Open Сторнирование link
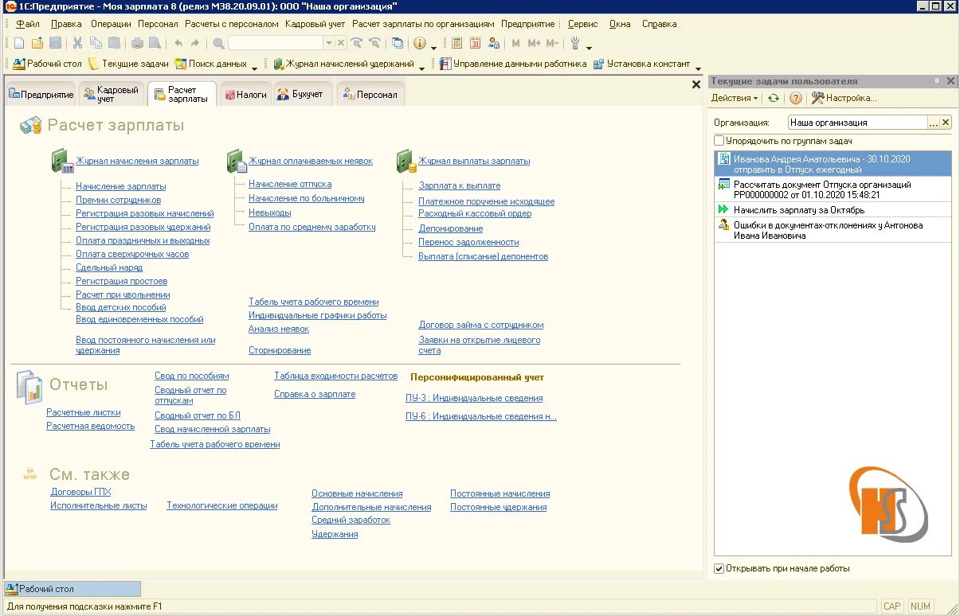 click(x=280, y=350)
